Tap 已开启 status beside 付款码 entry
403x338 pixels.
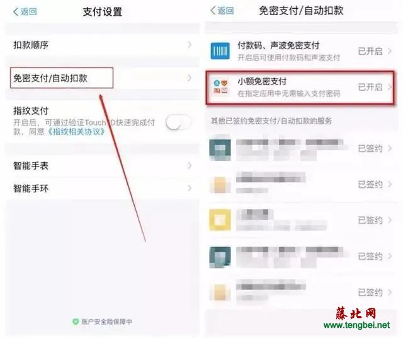[x=370, y=51]
